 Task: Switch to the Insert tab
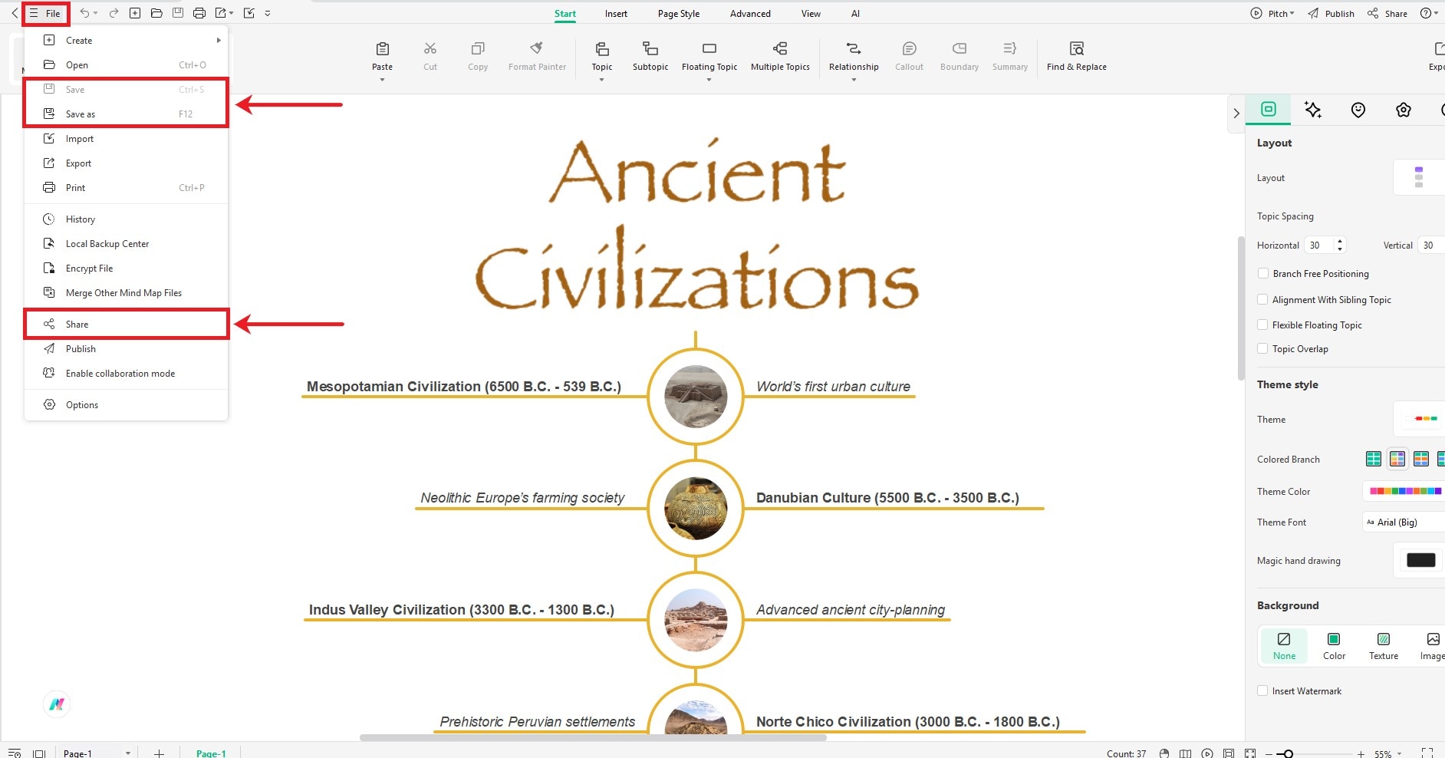(616, 13)
